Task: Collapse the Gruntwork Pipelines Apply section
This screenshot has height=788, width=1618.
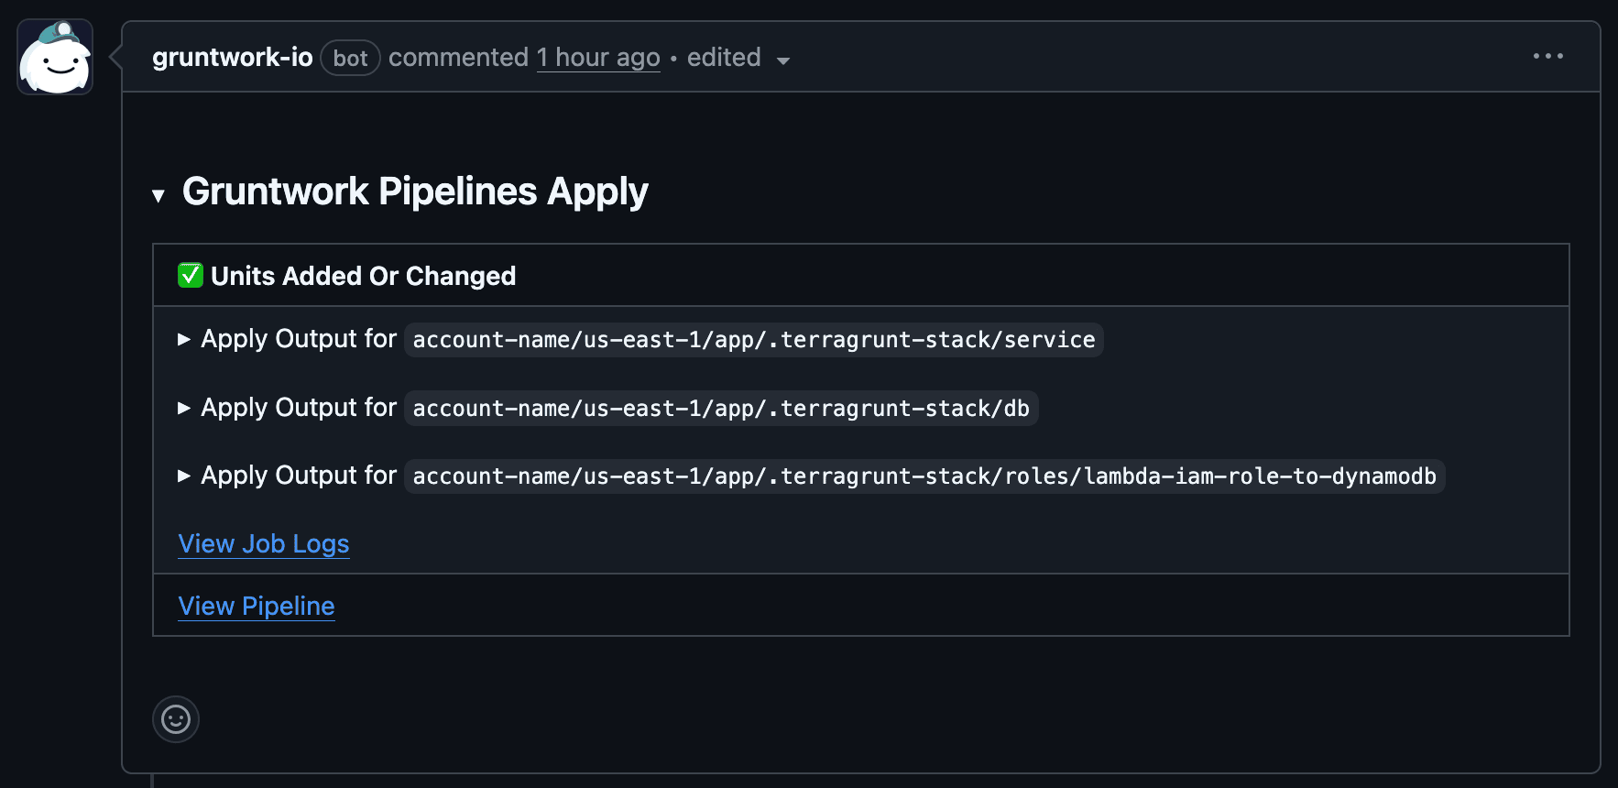Action: click(x=159, y=195)
